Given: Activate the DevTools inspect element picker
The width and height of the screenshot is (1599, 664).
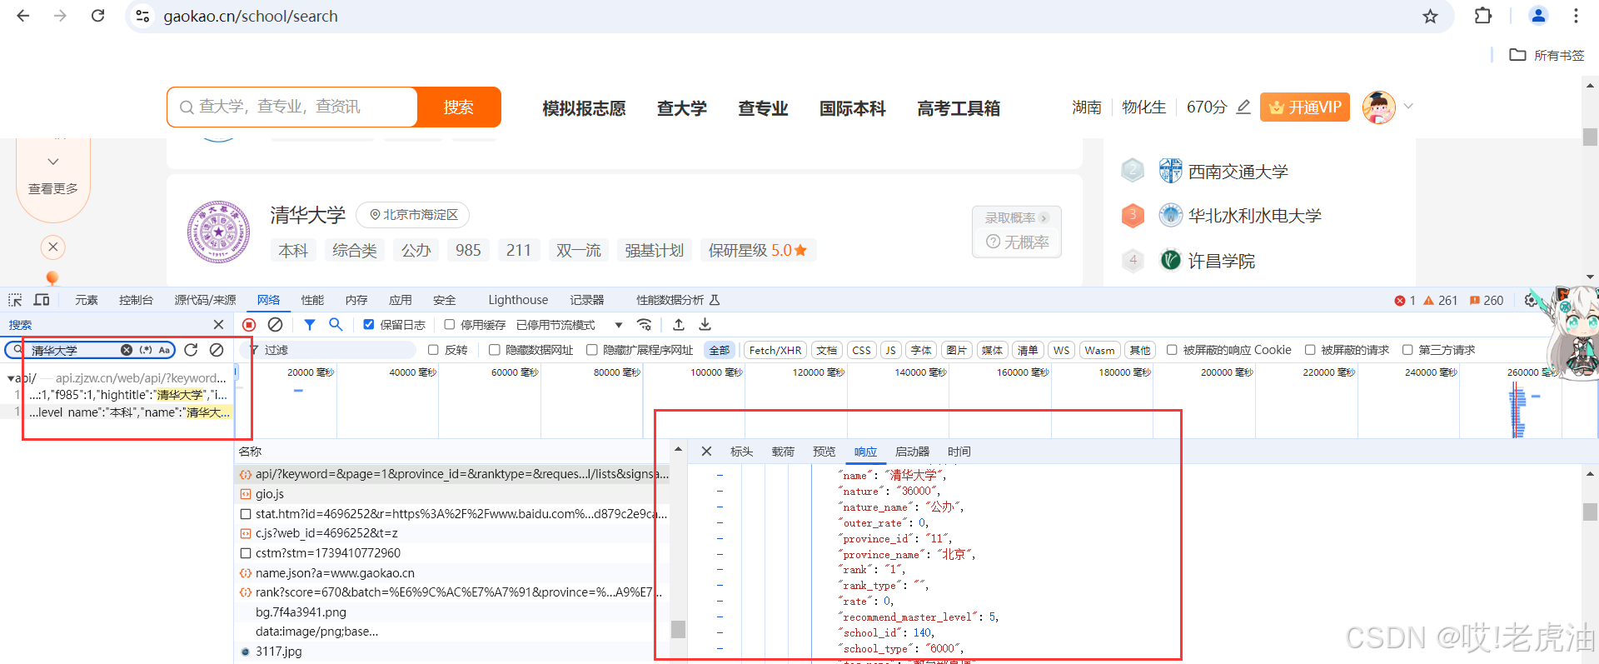Looking at the screenshot, I should [15, 300].
